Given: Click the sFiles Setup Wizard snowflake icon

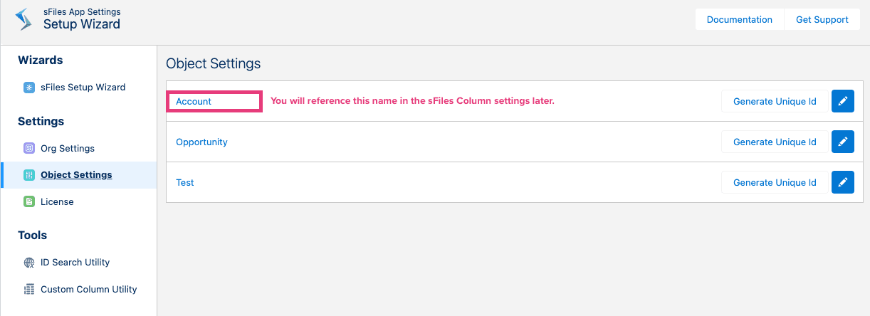Looking at the screenshot, I should pos(29,88).
